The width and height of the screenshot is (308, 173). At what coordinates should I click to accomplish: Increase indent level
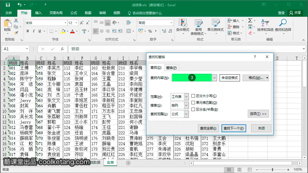click(x=120, y=31)
